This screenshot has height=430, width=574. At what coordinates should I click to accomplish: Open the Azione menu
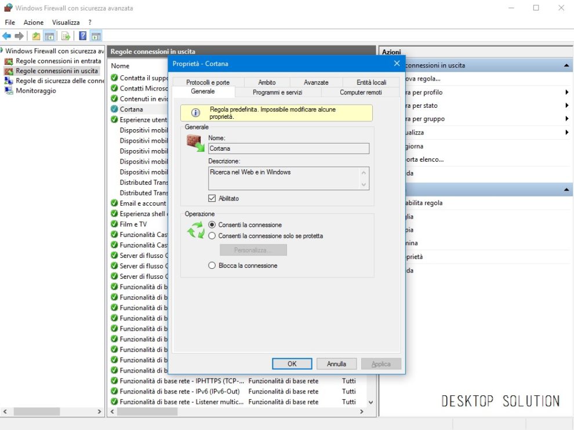[34, 22]
